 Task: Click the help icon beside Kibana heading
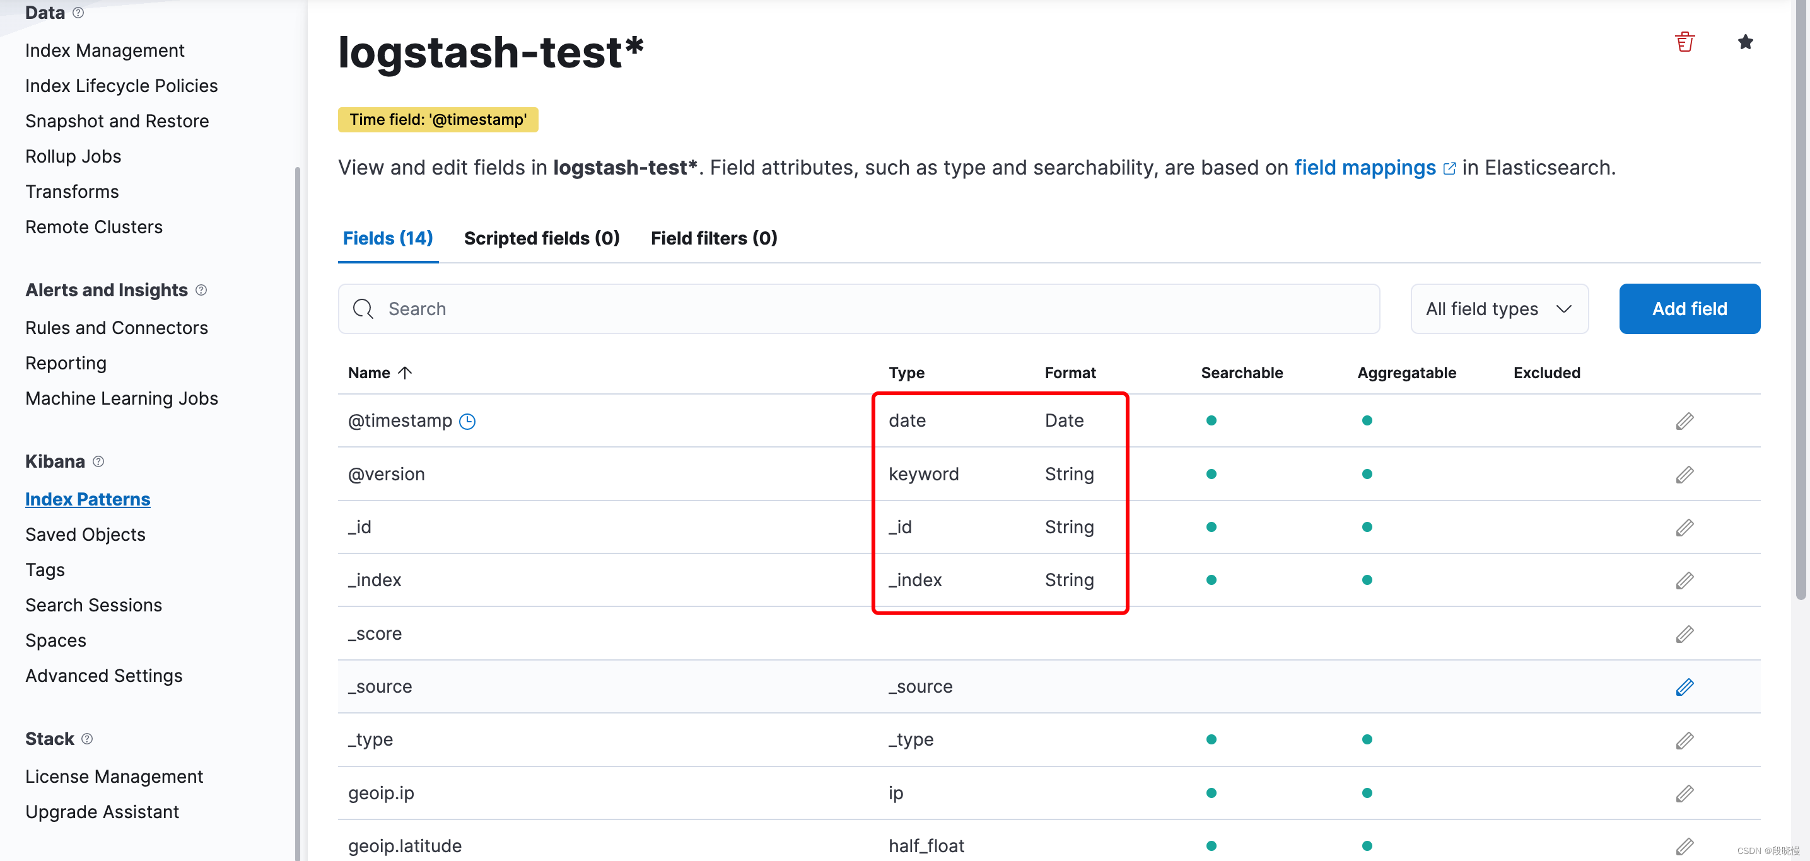98,461
